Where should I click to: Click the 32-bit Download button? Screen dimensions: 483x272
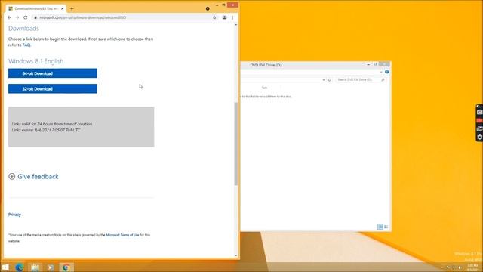pyautogui.click(x=53, y=89)
